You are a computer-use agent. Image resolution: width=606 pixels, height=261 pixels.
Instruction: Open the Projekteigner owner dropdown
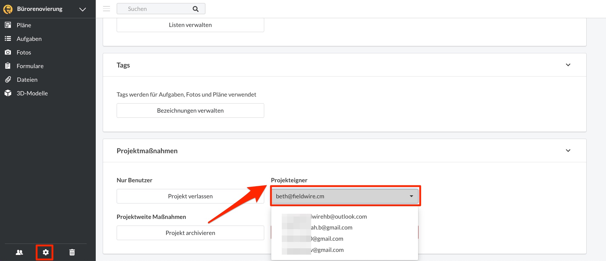tap(345, 196)
